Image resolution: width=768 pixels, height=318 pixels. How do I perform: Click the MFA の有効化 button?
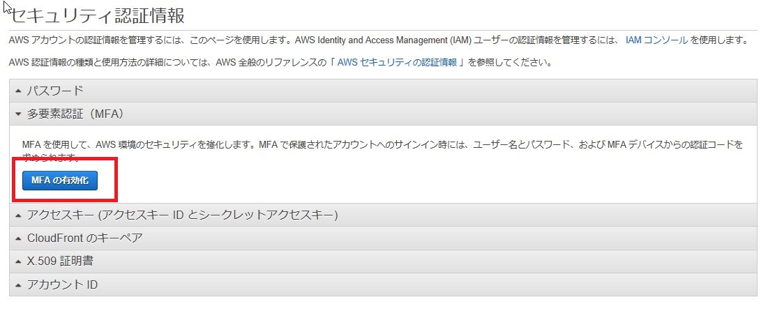tap(60, 181)
